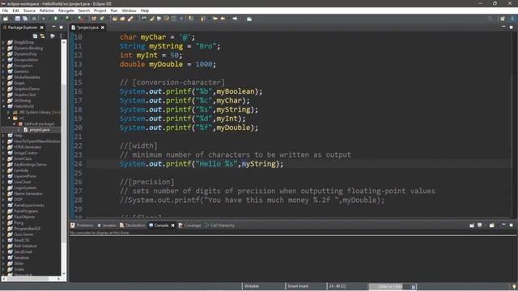Minimize the Console panel
Image resolution: width=518 pixels, height=291 pixels.
point(503,225)
